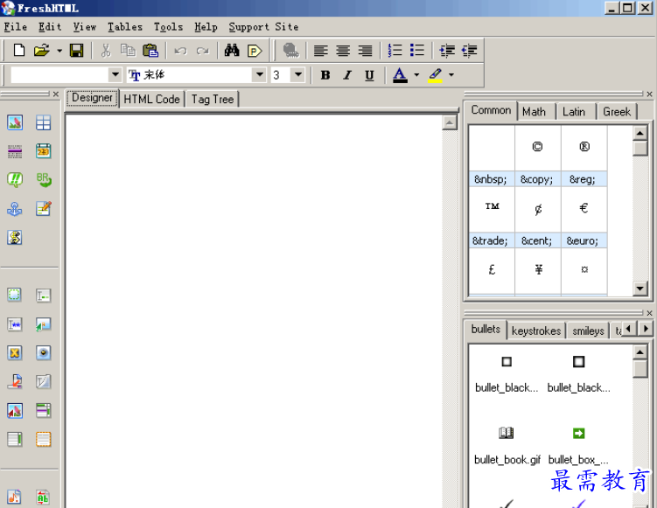Apply the font color A swatch
Screen dimensions: 657x508
400,75
